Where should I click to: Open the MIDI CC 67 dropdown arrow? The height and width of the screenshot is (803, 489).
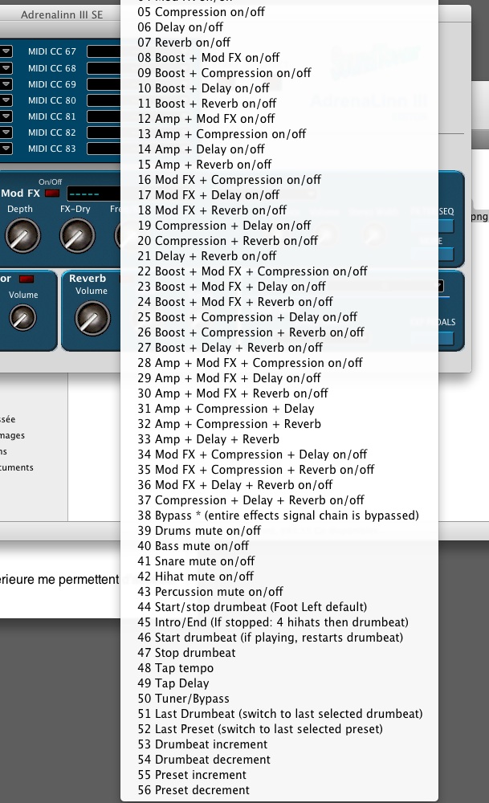coord(6,51)
